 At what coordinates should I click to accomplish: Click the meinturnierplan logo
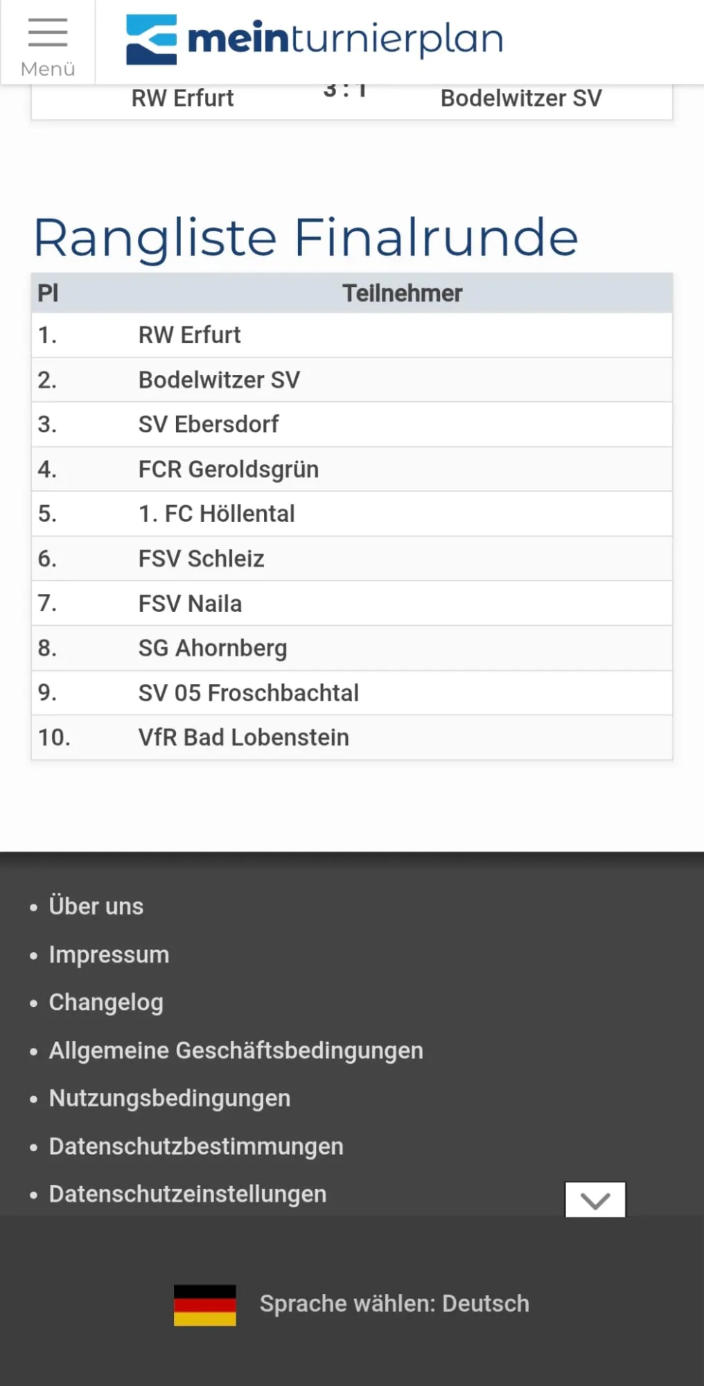315,40
